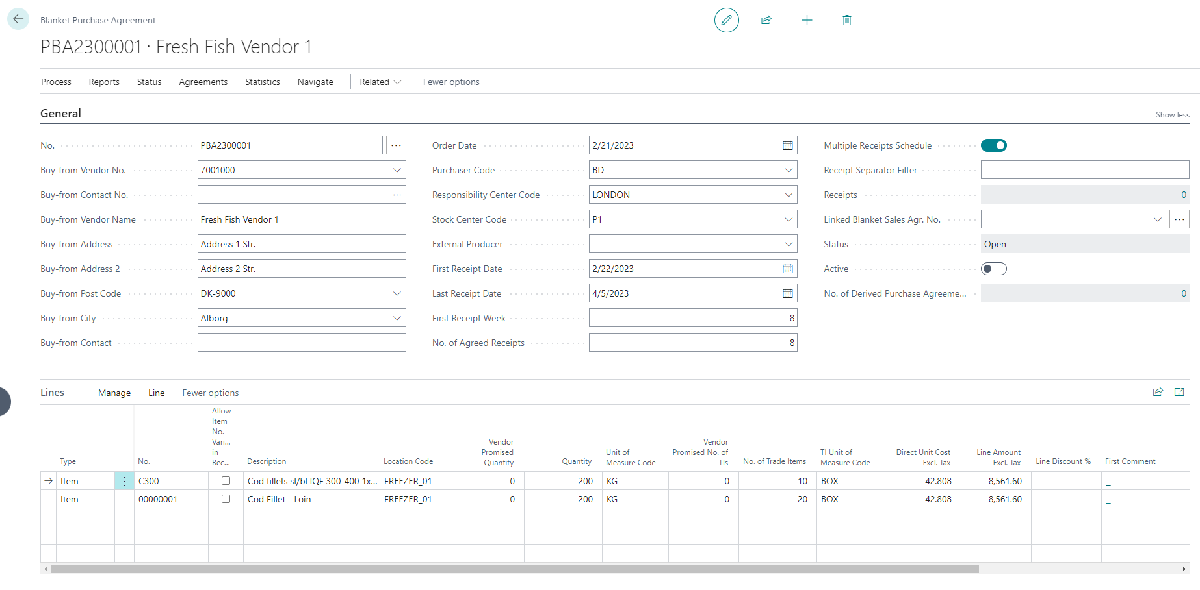Image resolution: width=1200 pixels, height=590 pixels.
Task: Click the horizontal scrollbar under the lines grid
Action: [515, 569]
